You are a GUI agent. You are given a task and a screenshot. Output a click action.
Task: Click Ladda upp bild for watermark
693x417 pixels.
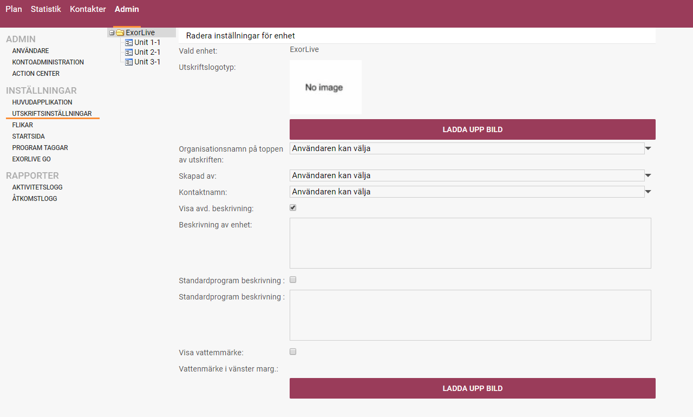pyautogui.click(x=473, y=388)
